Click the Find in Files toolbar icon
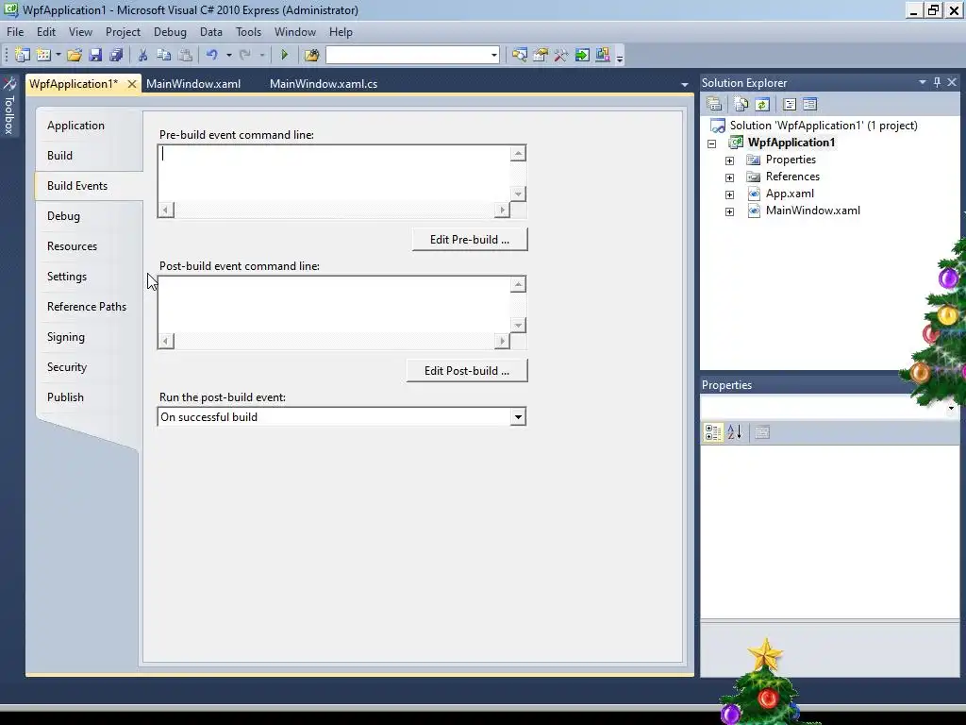The height and width of the screenshot is (725, 966). (311, 55)
